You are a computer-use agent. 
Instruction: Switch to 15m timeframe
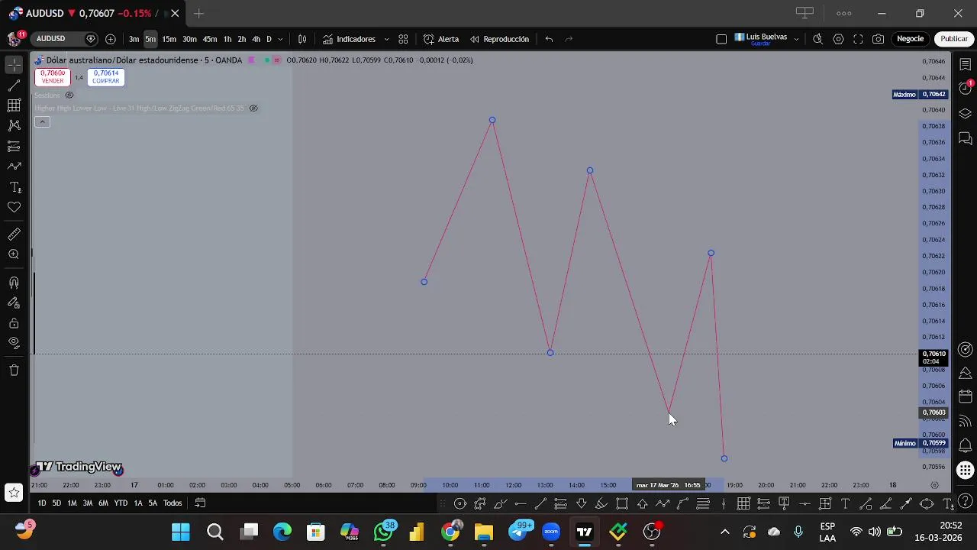coord(169,39)
